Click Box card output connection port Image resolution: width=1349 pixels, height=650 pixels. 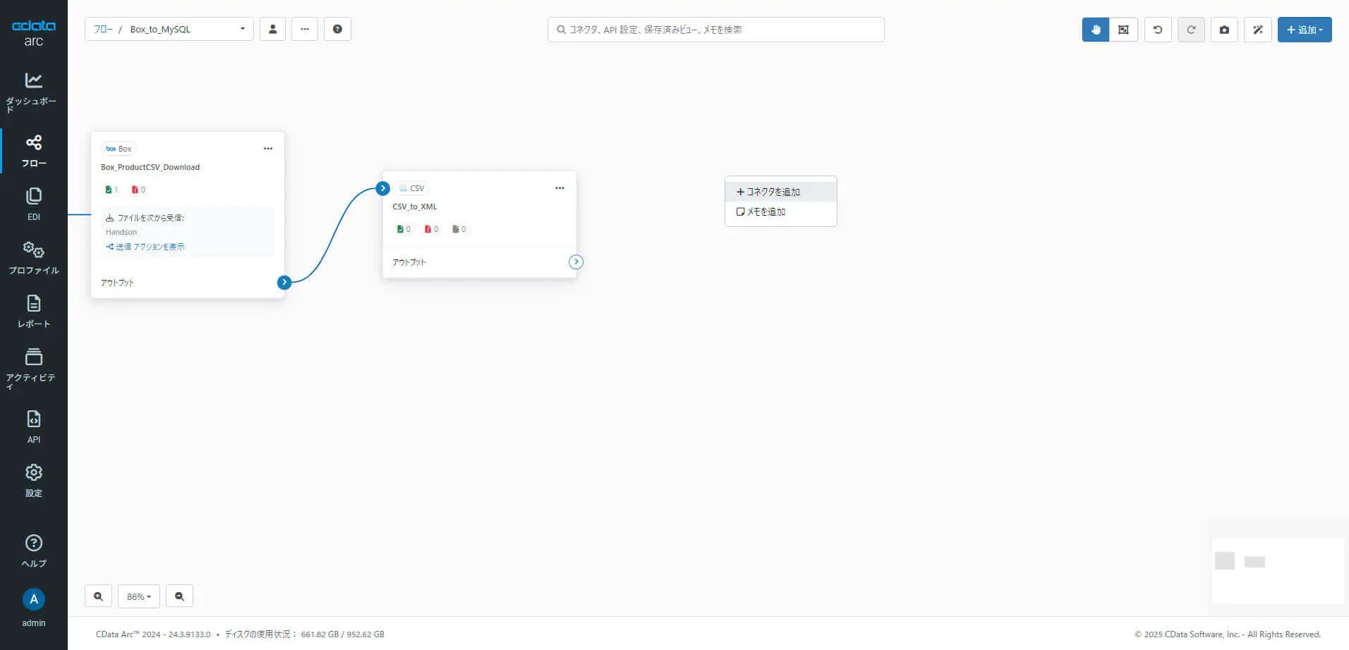(x=284, y=283)
